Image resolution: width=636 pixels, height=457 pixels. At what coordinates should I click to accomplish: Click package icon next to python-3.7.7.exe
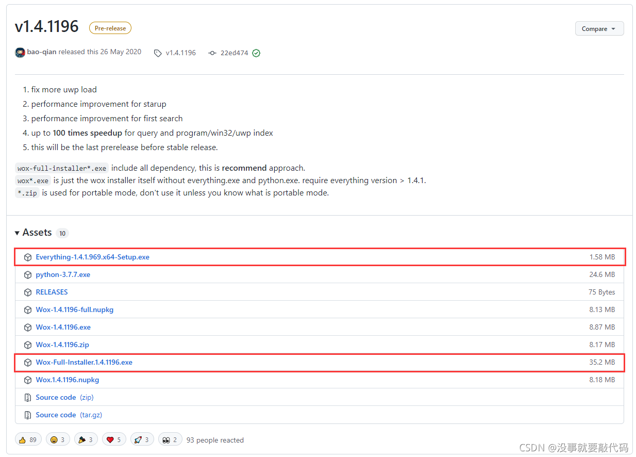point(28,275)
